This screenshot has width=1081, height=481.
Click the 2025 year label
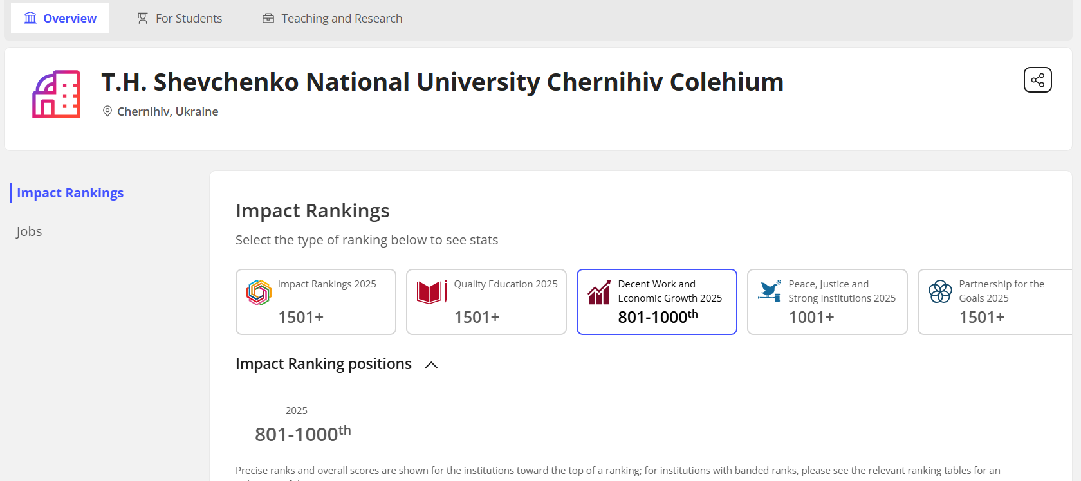coord(297,410)
